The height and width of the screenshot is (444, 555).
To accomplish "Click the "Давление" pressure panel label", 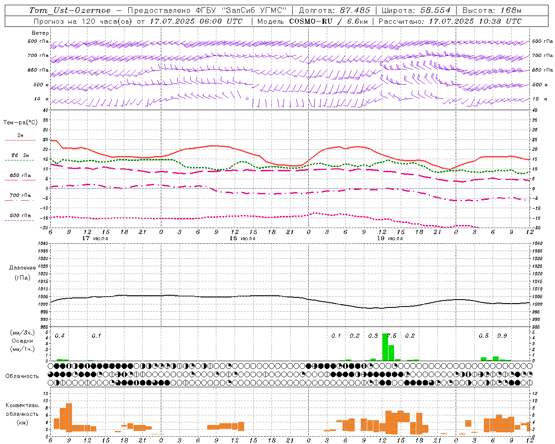I will click(23, 268).
